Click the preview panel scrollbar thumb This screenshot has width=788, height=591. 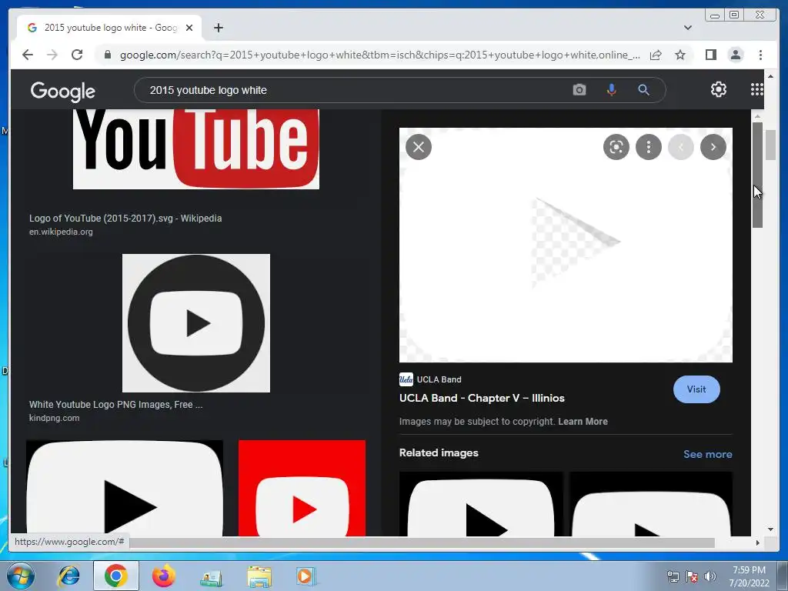[x=757, y=175]
